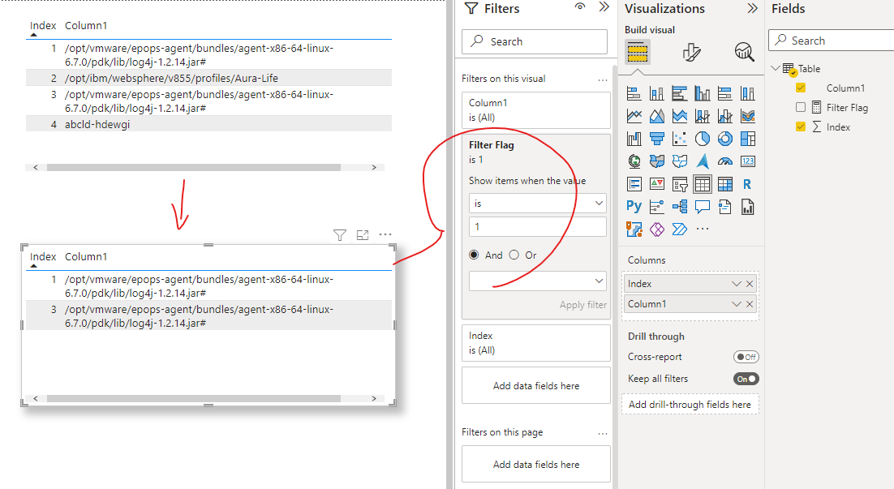Select the Pie chart visual
The width and height of the screenshot is (894, 489).
[703, 139]
